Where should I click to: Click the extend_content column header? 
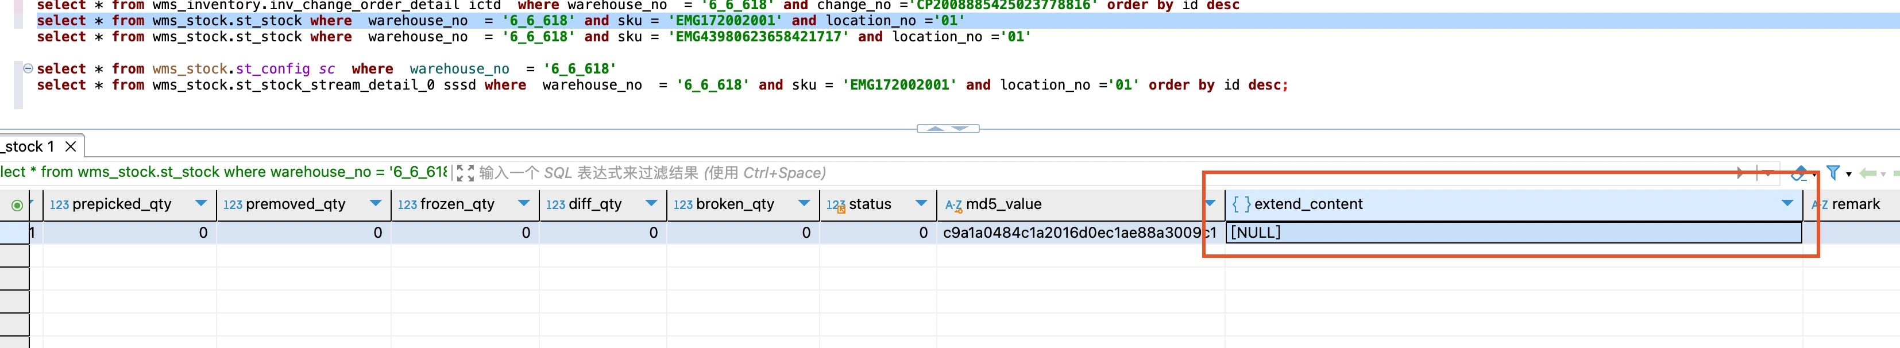(1308, 204)
